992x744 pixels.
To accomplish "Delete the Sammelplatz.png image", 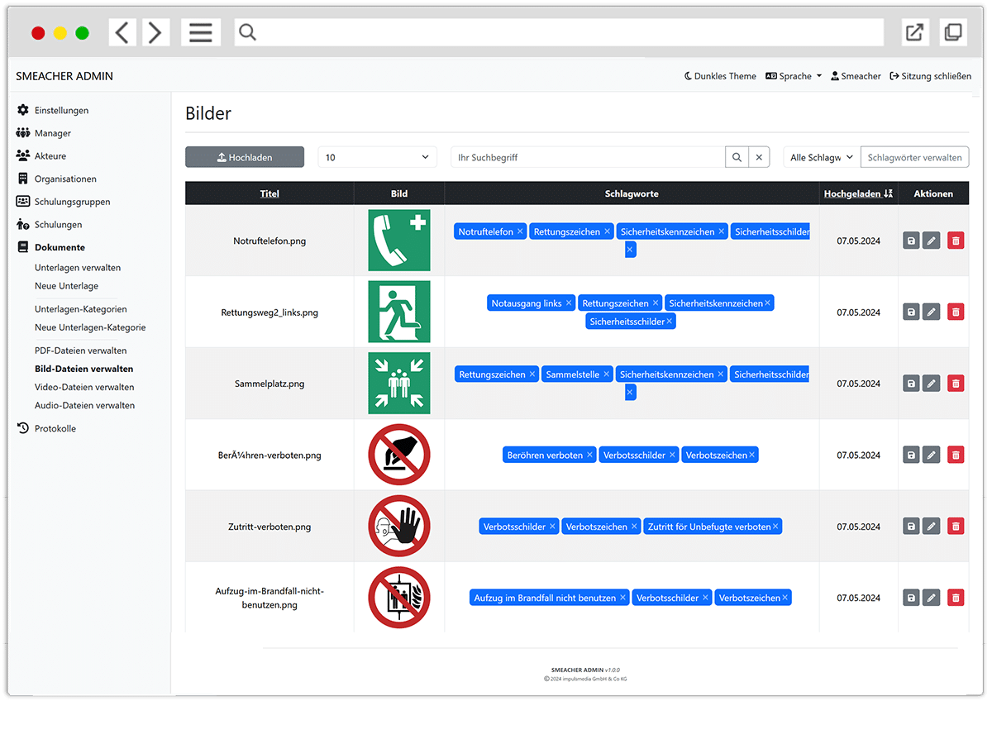I will pyautogui.click(x=956, y=384).
